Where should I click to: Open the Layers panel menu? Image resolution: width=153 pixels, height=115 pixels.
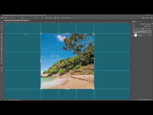pyautogui.click(x=152, y=21)
